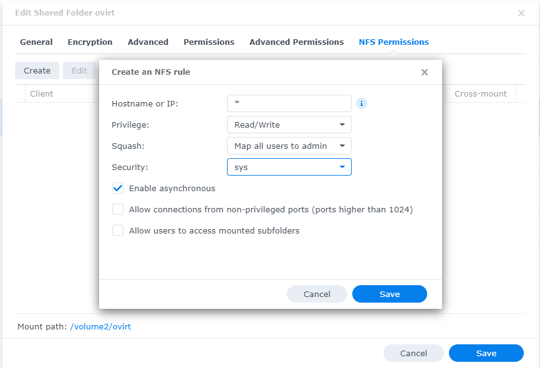Save the shared folder settings

point(486,353)
